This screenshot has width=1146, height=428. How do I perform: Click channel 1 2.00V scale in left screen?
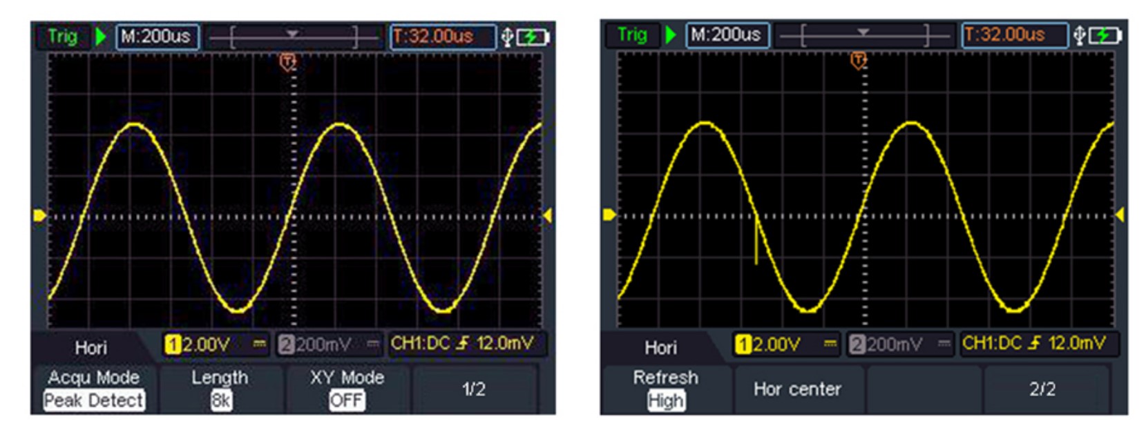point(216,344)
